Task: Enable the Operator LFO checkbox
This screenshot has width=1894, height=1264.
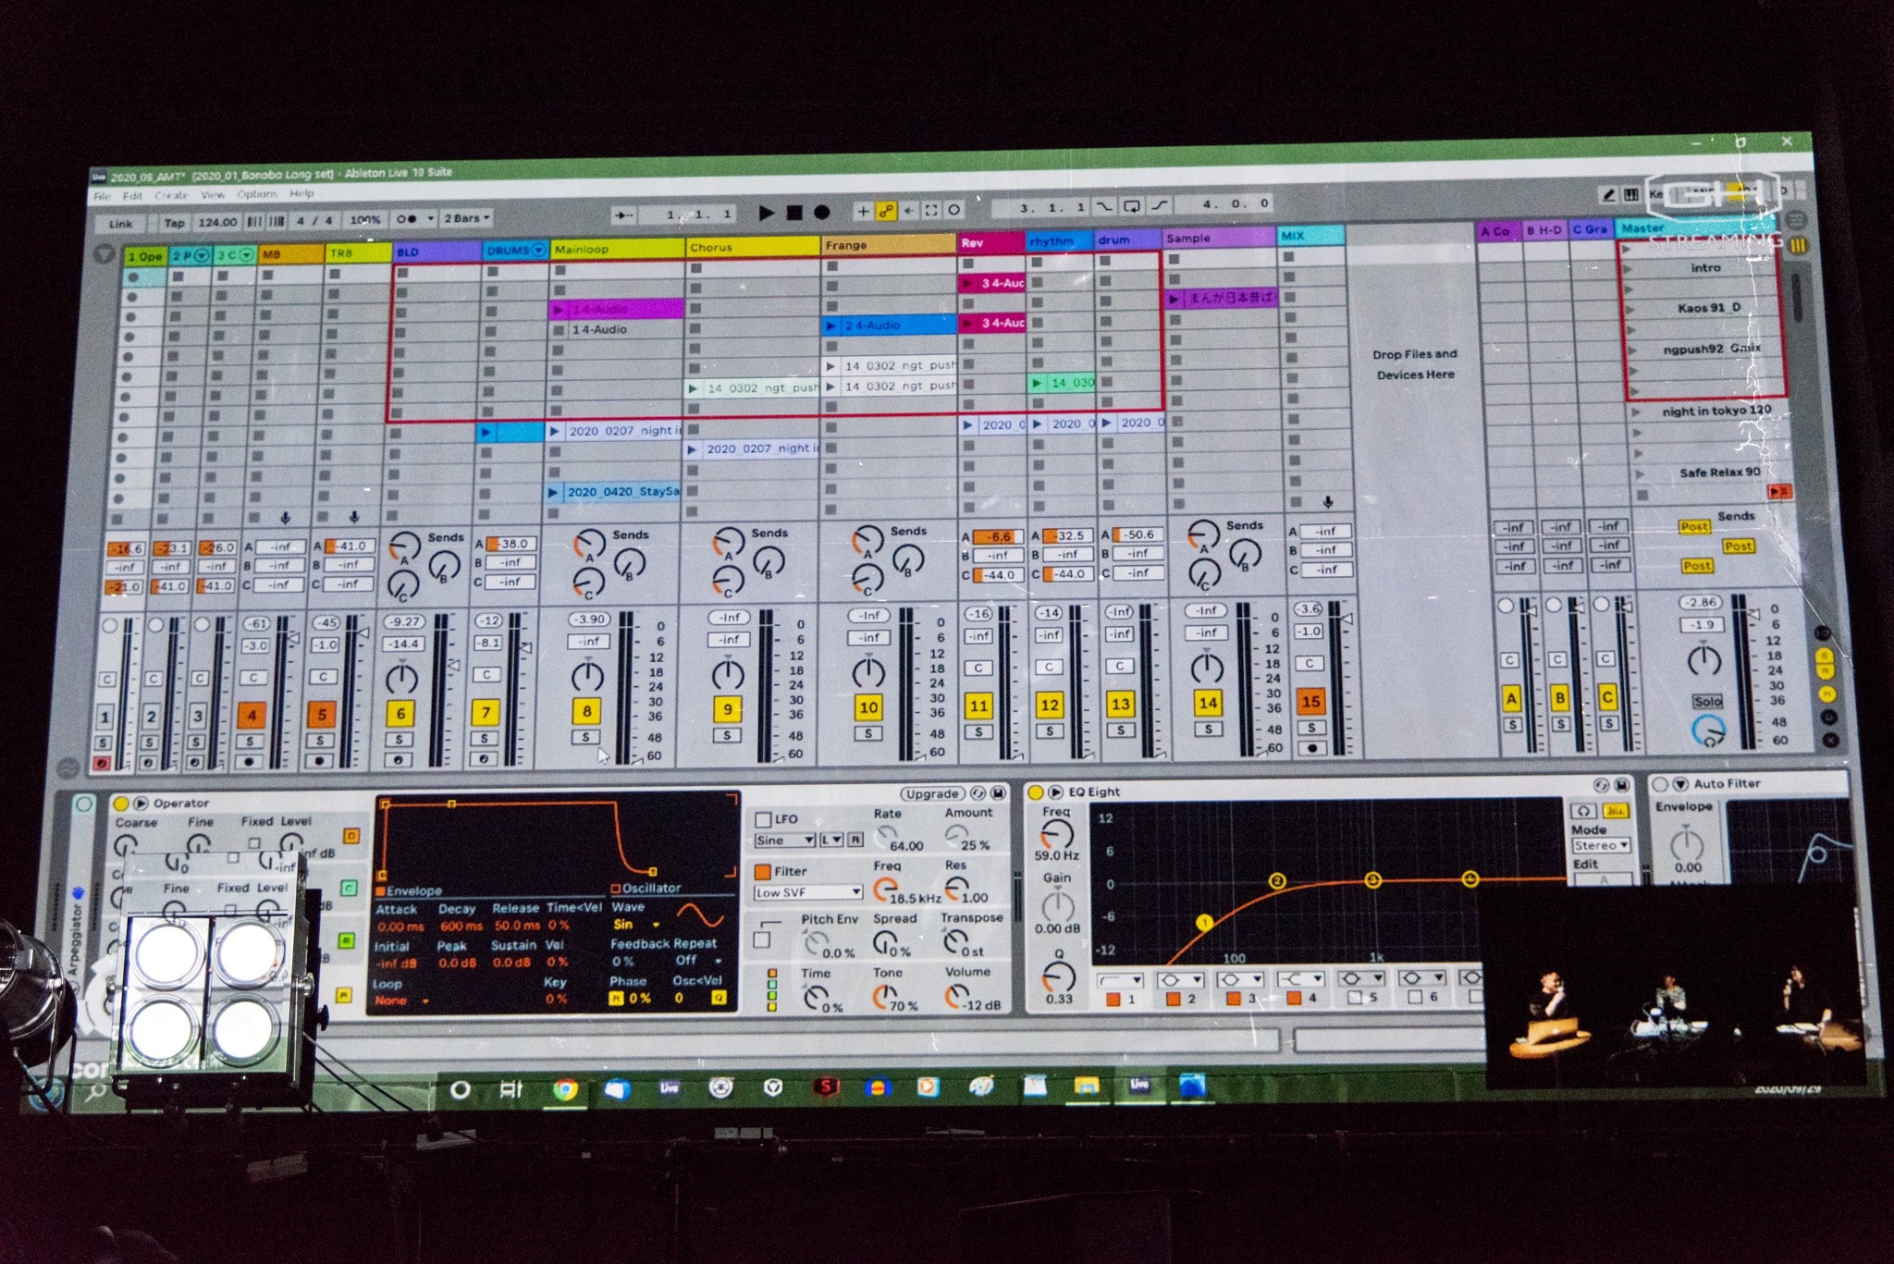Action: 763,819
